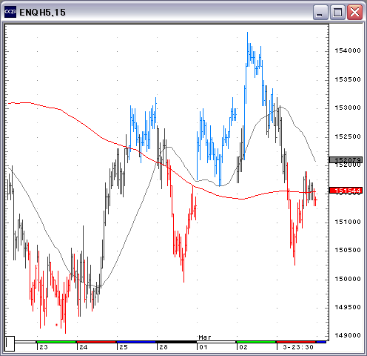This screenshot has height=356, width=367.
Task: Click the 154000 price axis label
Action: (348, 50)
